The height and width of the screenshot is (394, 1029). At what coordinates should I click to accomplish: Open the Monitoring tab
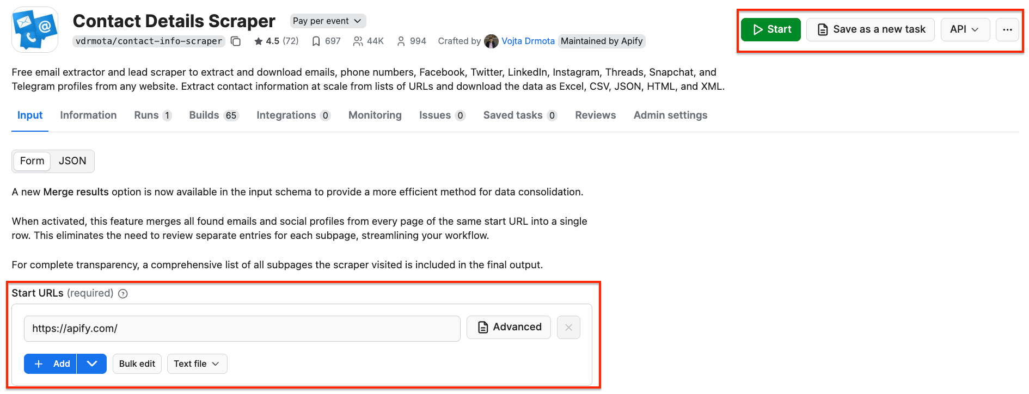375,115
